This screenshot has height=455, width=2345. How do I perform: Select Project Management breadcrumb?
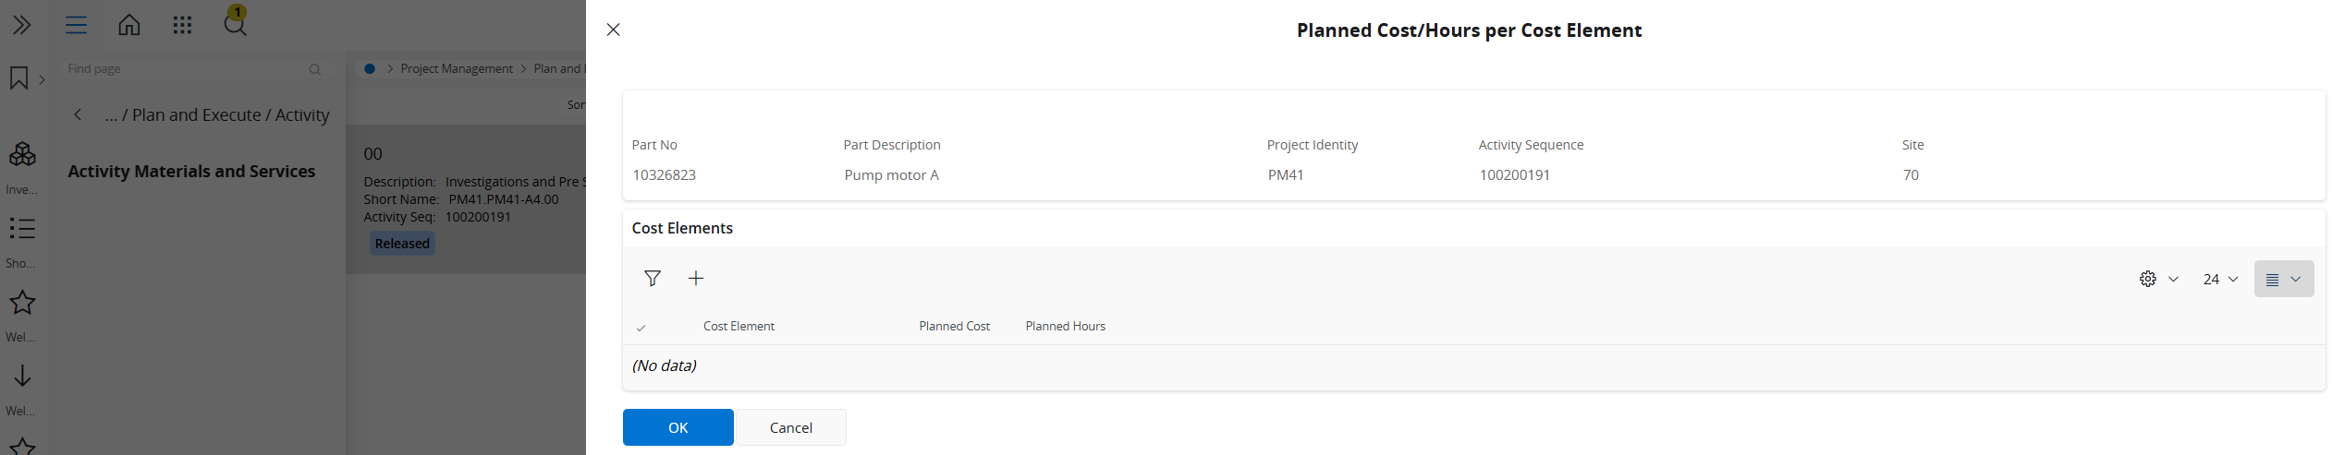tap(457, 68)
